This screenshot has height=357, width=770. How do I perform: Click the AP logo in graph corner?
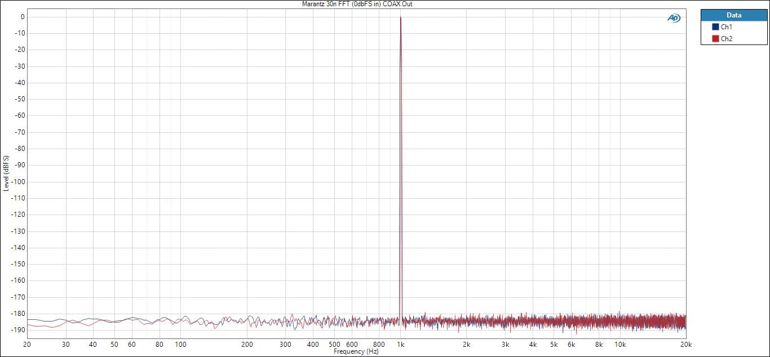pos(674,18)
